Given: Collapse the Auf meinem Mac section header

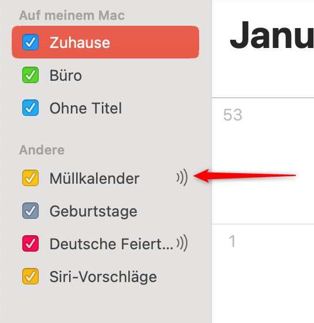Looking at the screenshot, I should point(72,15).
